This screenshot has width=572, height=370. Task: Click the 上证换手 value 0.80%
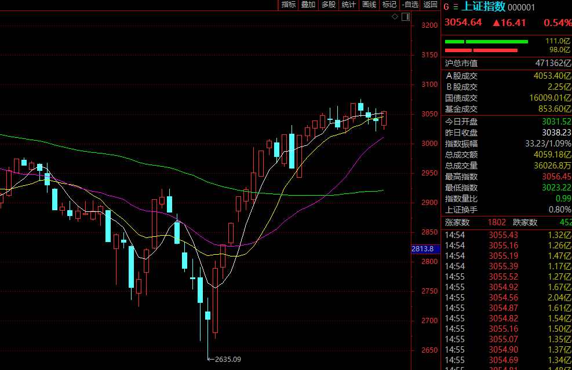tap(560, 210)
